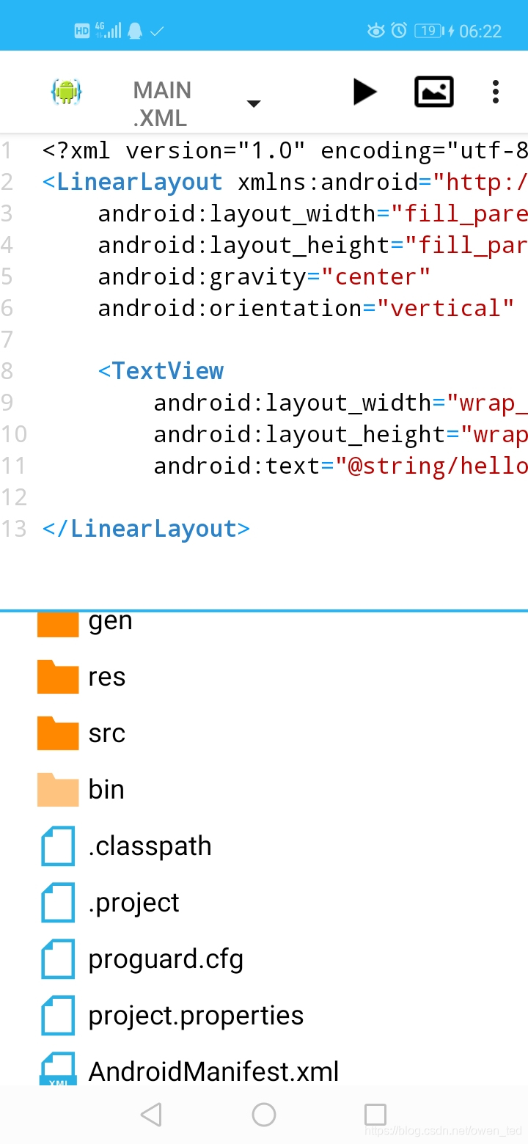The image size is (528, 1144).
Task: Open the bin folder icon
Action: tap(58, 789)
